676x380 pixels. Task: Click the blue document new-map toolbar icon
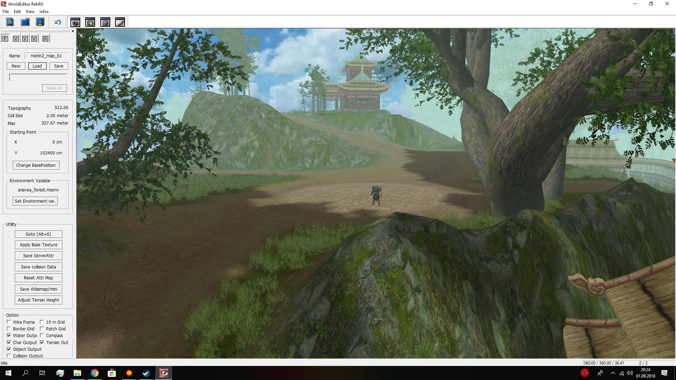pos(10,22)
